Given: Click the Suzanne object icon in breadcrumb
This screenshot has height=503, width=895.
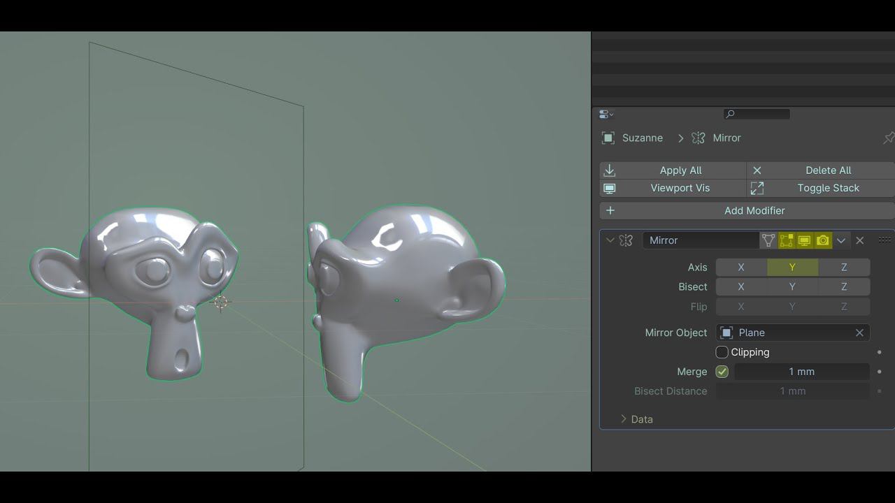Looking at the screenshot, I should (x=608, y=138).
